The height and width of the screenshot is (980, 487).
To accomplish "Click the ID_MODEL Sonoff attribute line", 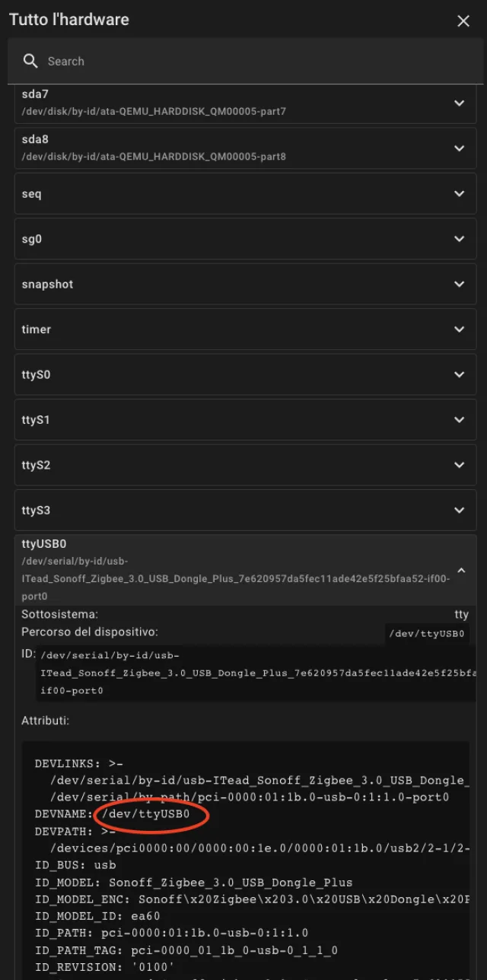I will pos(193,883).
